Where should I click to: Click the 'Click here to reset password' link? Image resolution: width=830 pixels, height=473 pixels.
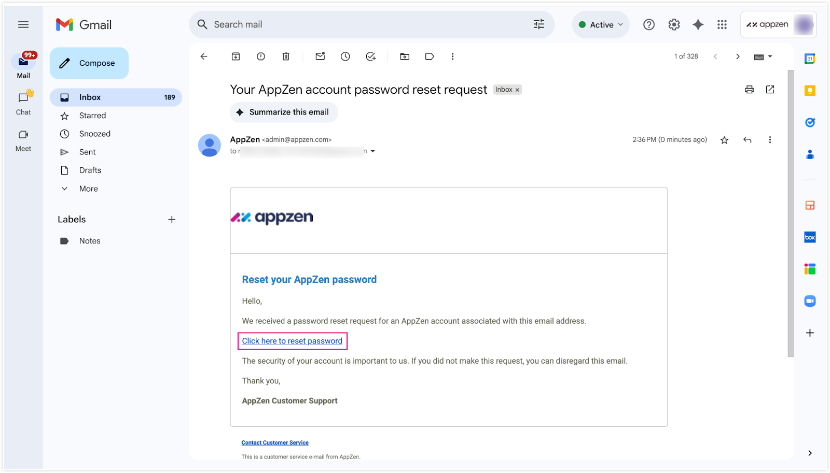tap(292, 341)
